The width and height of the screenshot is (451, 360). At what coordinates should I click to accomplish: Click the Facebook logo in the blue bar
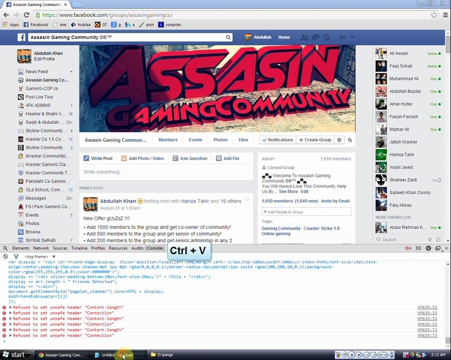point(21,37)
